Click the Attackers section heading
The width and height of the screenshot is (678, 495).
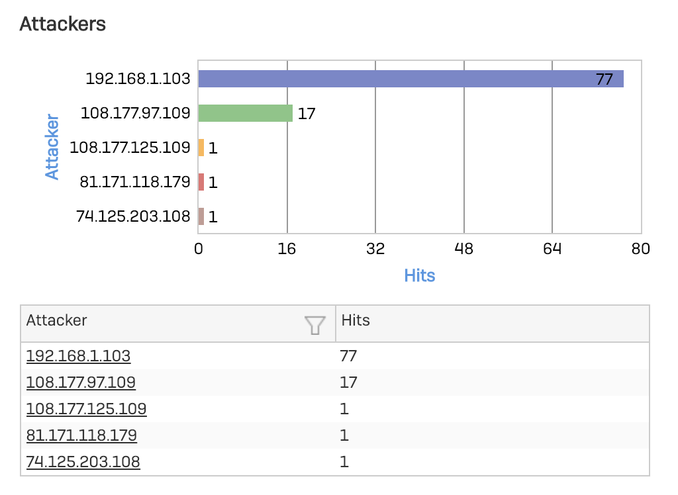[x=63, y=24]
